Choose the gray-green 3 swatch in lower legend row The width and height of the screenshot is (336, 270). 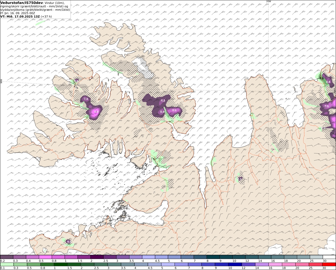tap(114, 264)
